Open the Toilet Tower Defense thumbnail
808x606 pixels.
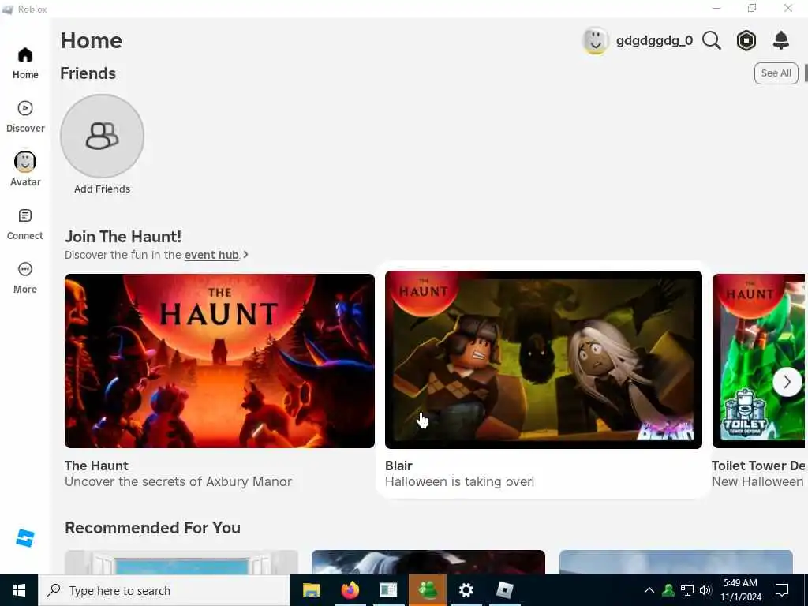[x=758, y=361]
